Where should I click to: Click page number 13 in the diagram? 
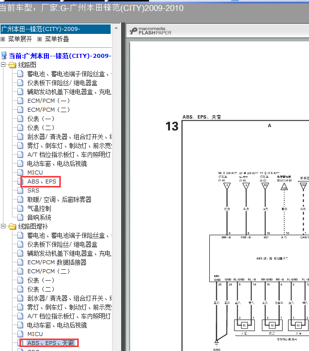172,126
